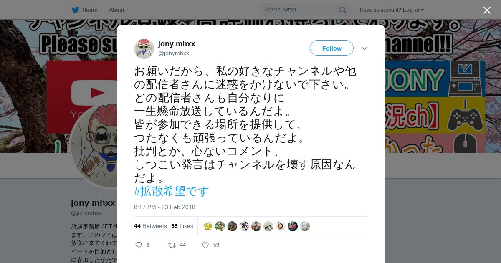Click the search magnifier icon
The height and width of the screenshot is (263, 501).
click(342, 10)
